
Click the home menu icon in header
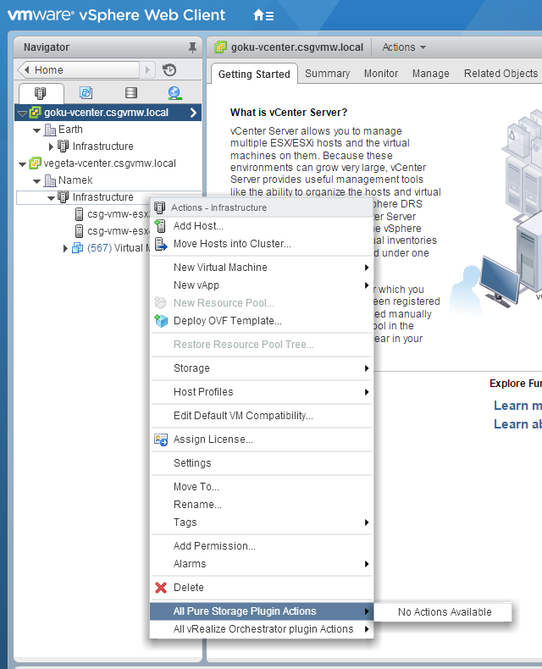263,16
